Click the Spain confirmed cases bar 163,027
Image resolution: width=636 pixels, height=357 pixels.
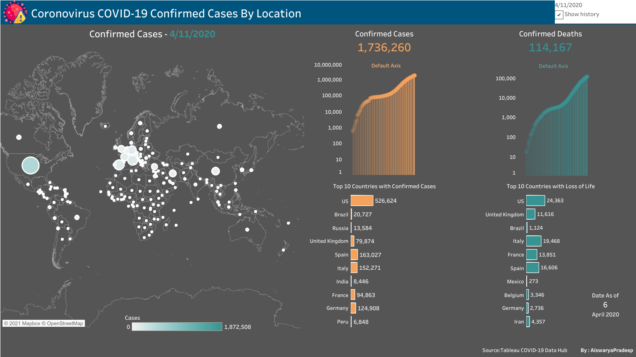pos(354,255)
